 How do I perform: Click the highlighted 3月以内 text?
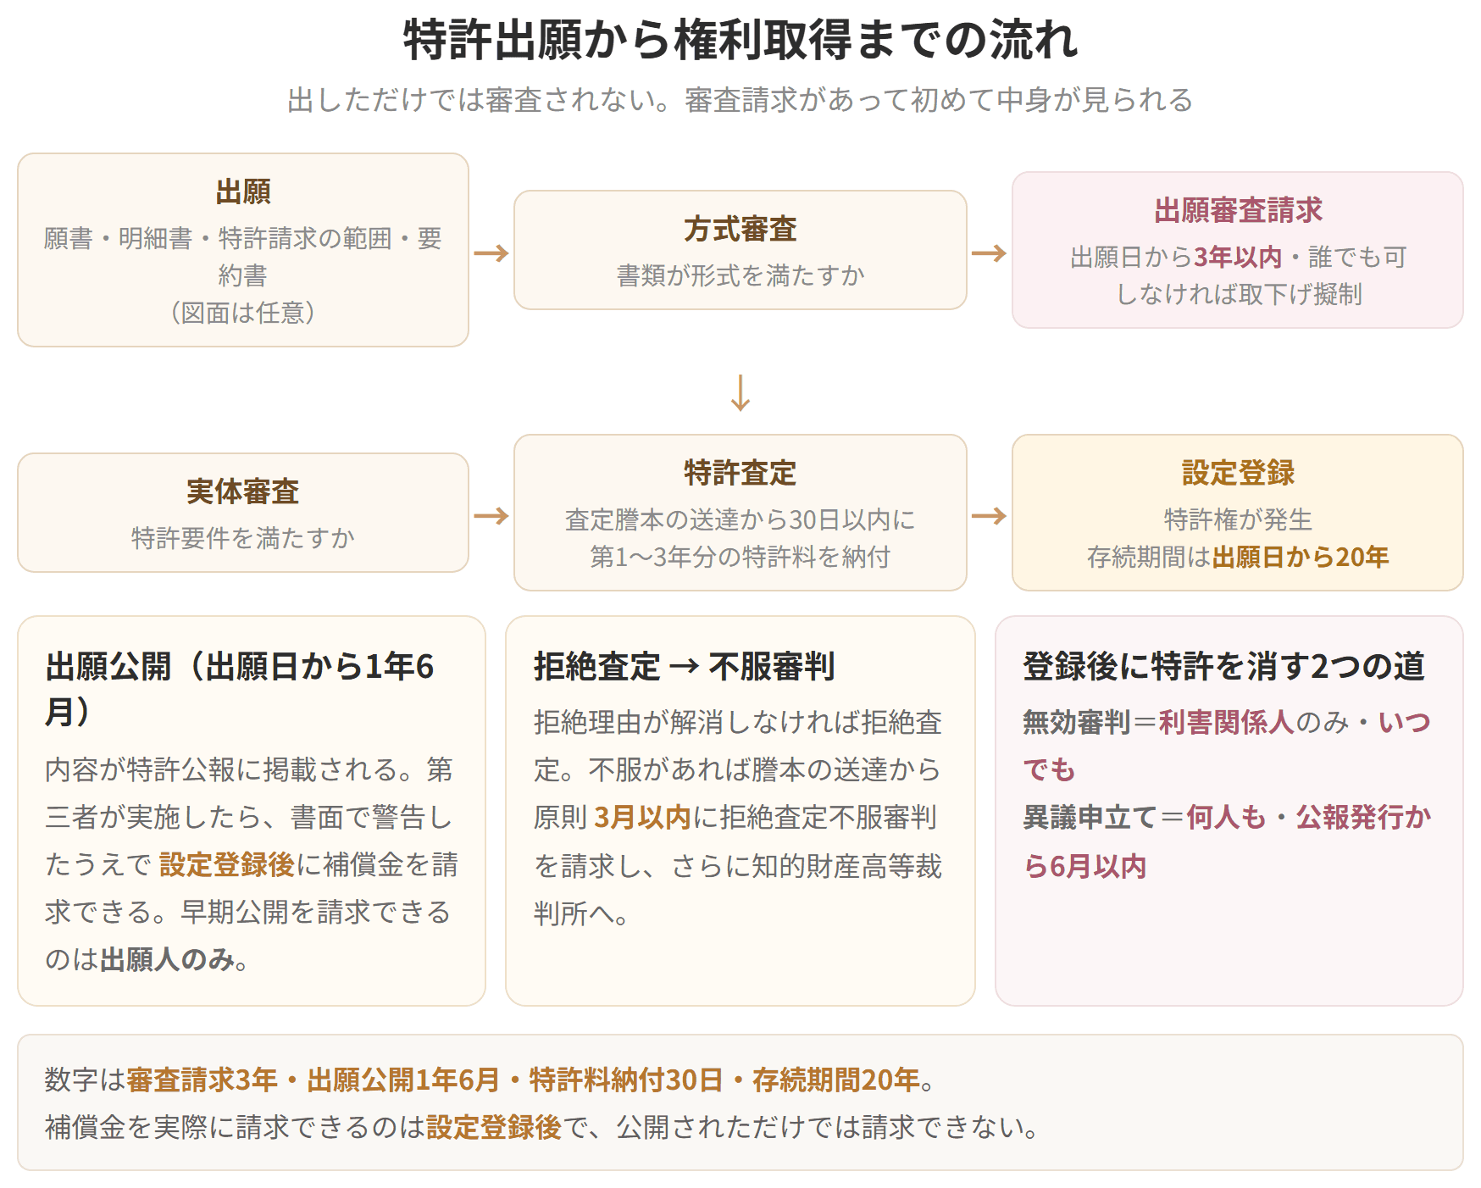(x=642, y=817)
